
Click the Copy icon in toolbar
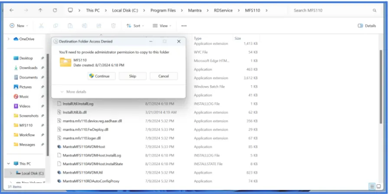coord(55,26)
